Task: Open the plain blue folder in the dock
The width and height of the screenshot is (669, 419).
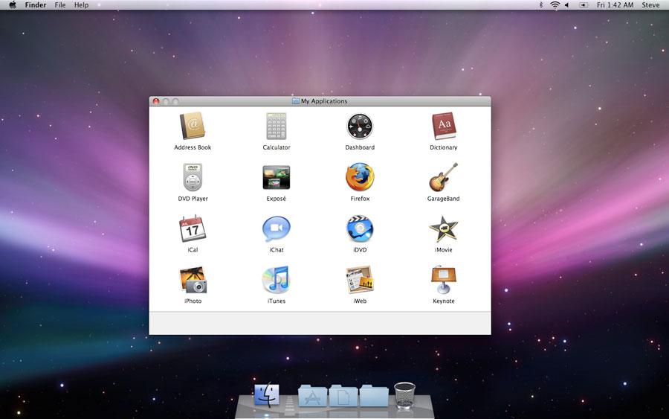Action: point(374,395)
